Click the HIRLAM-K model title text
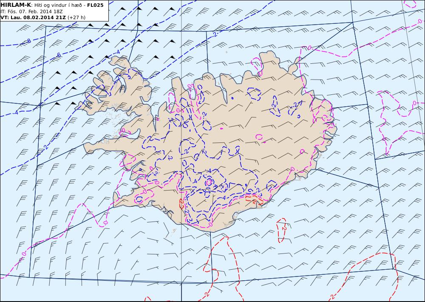425x302 pixels. [x=16, y=5]
